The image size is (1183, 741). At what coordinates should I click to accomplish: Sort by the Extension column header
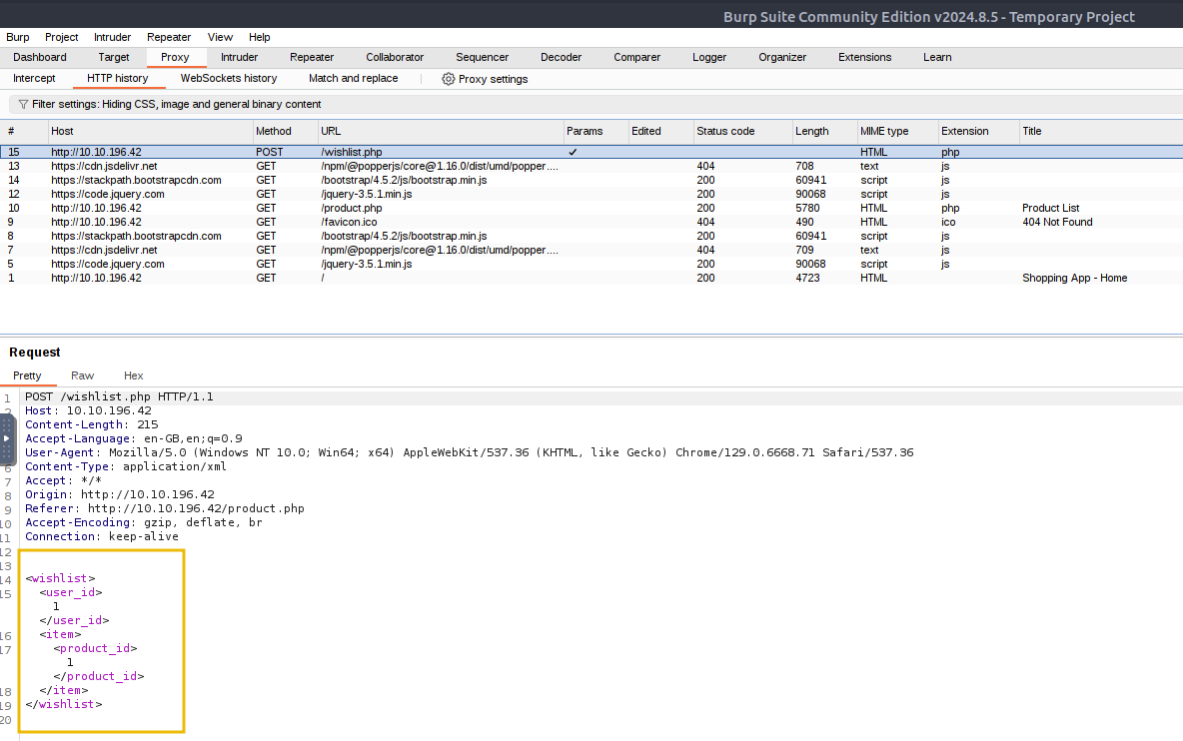pos(978,131)
